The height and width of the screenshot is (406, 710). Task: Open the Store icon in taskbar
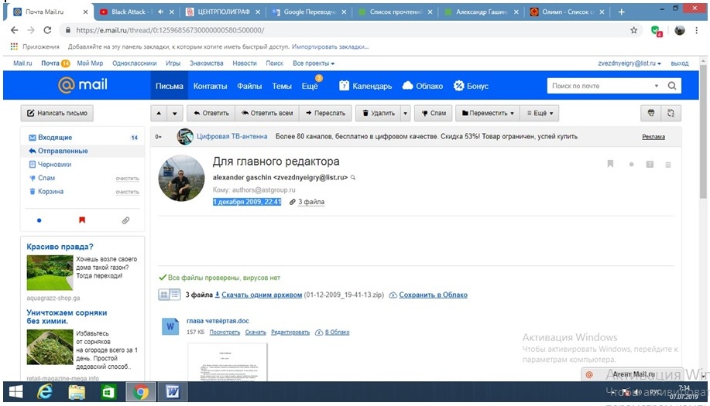pos(108,392)
